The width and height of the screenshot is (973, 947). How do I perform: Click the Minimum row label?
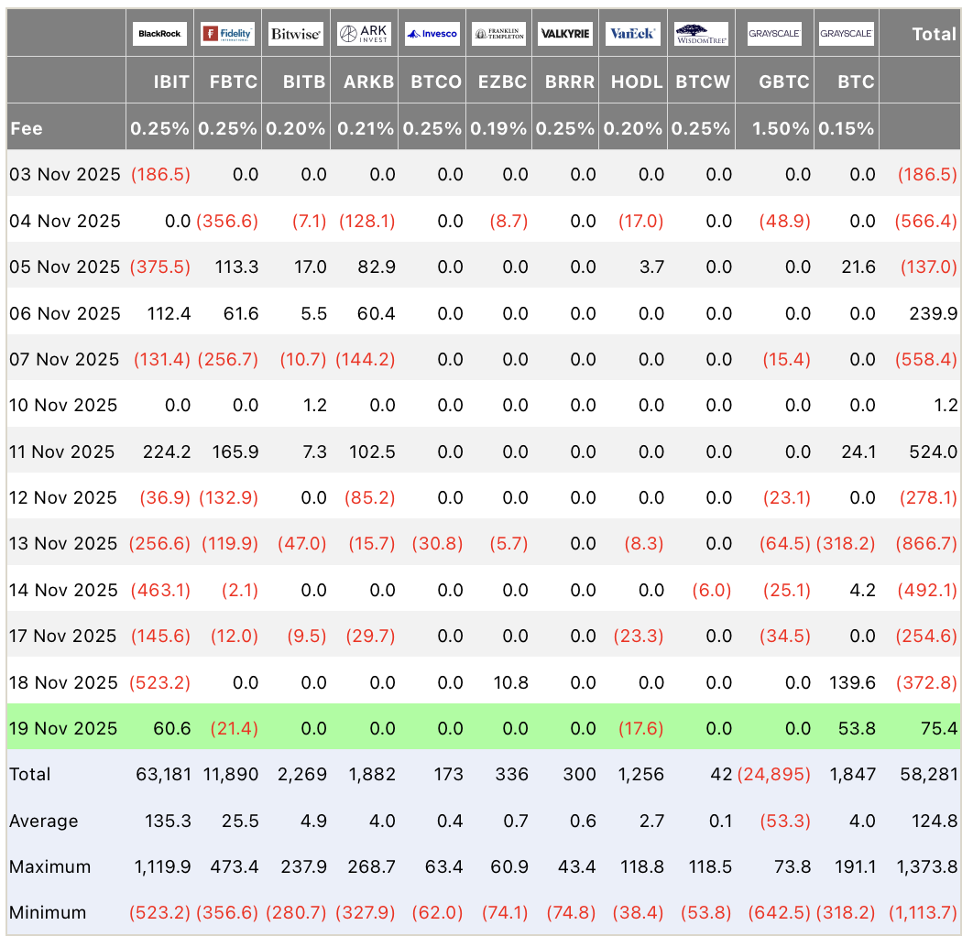(x=48, y=912)
